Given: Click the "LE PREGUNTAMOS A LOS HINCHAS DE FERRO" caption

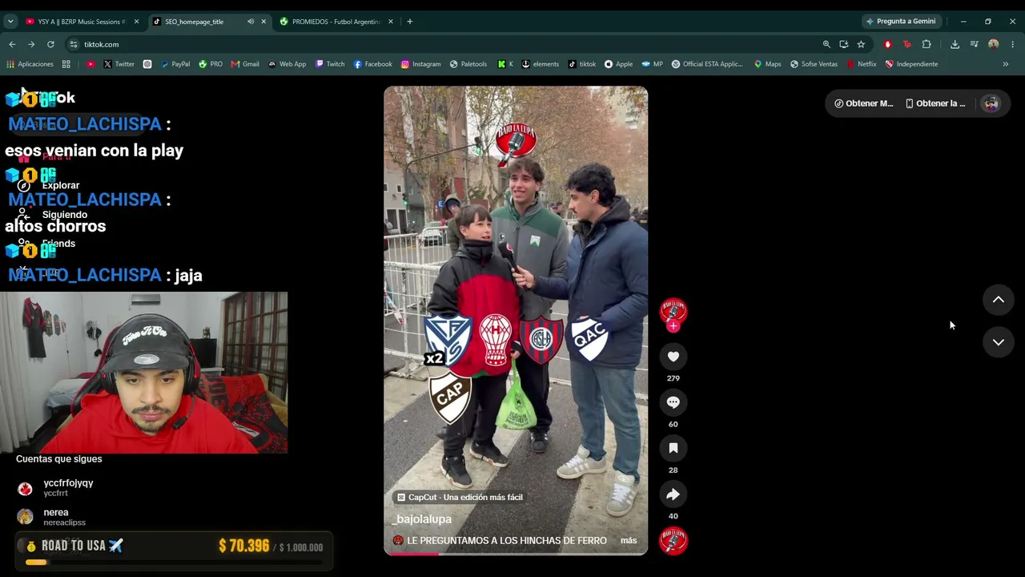Looking at the screenshot, I should (x=507, y=541).
